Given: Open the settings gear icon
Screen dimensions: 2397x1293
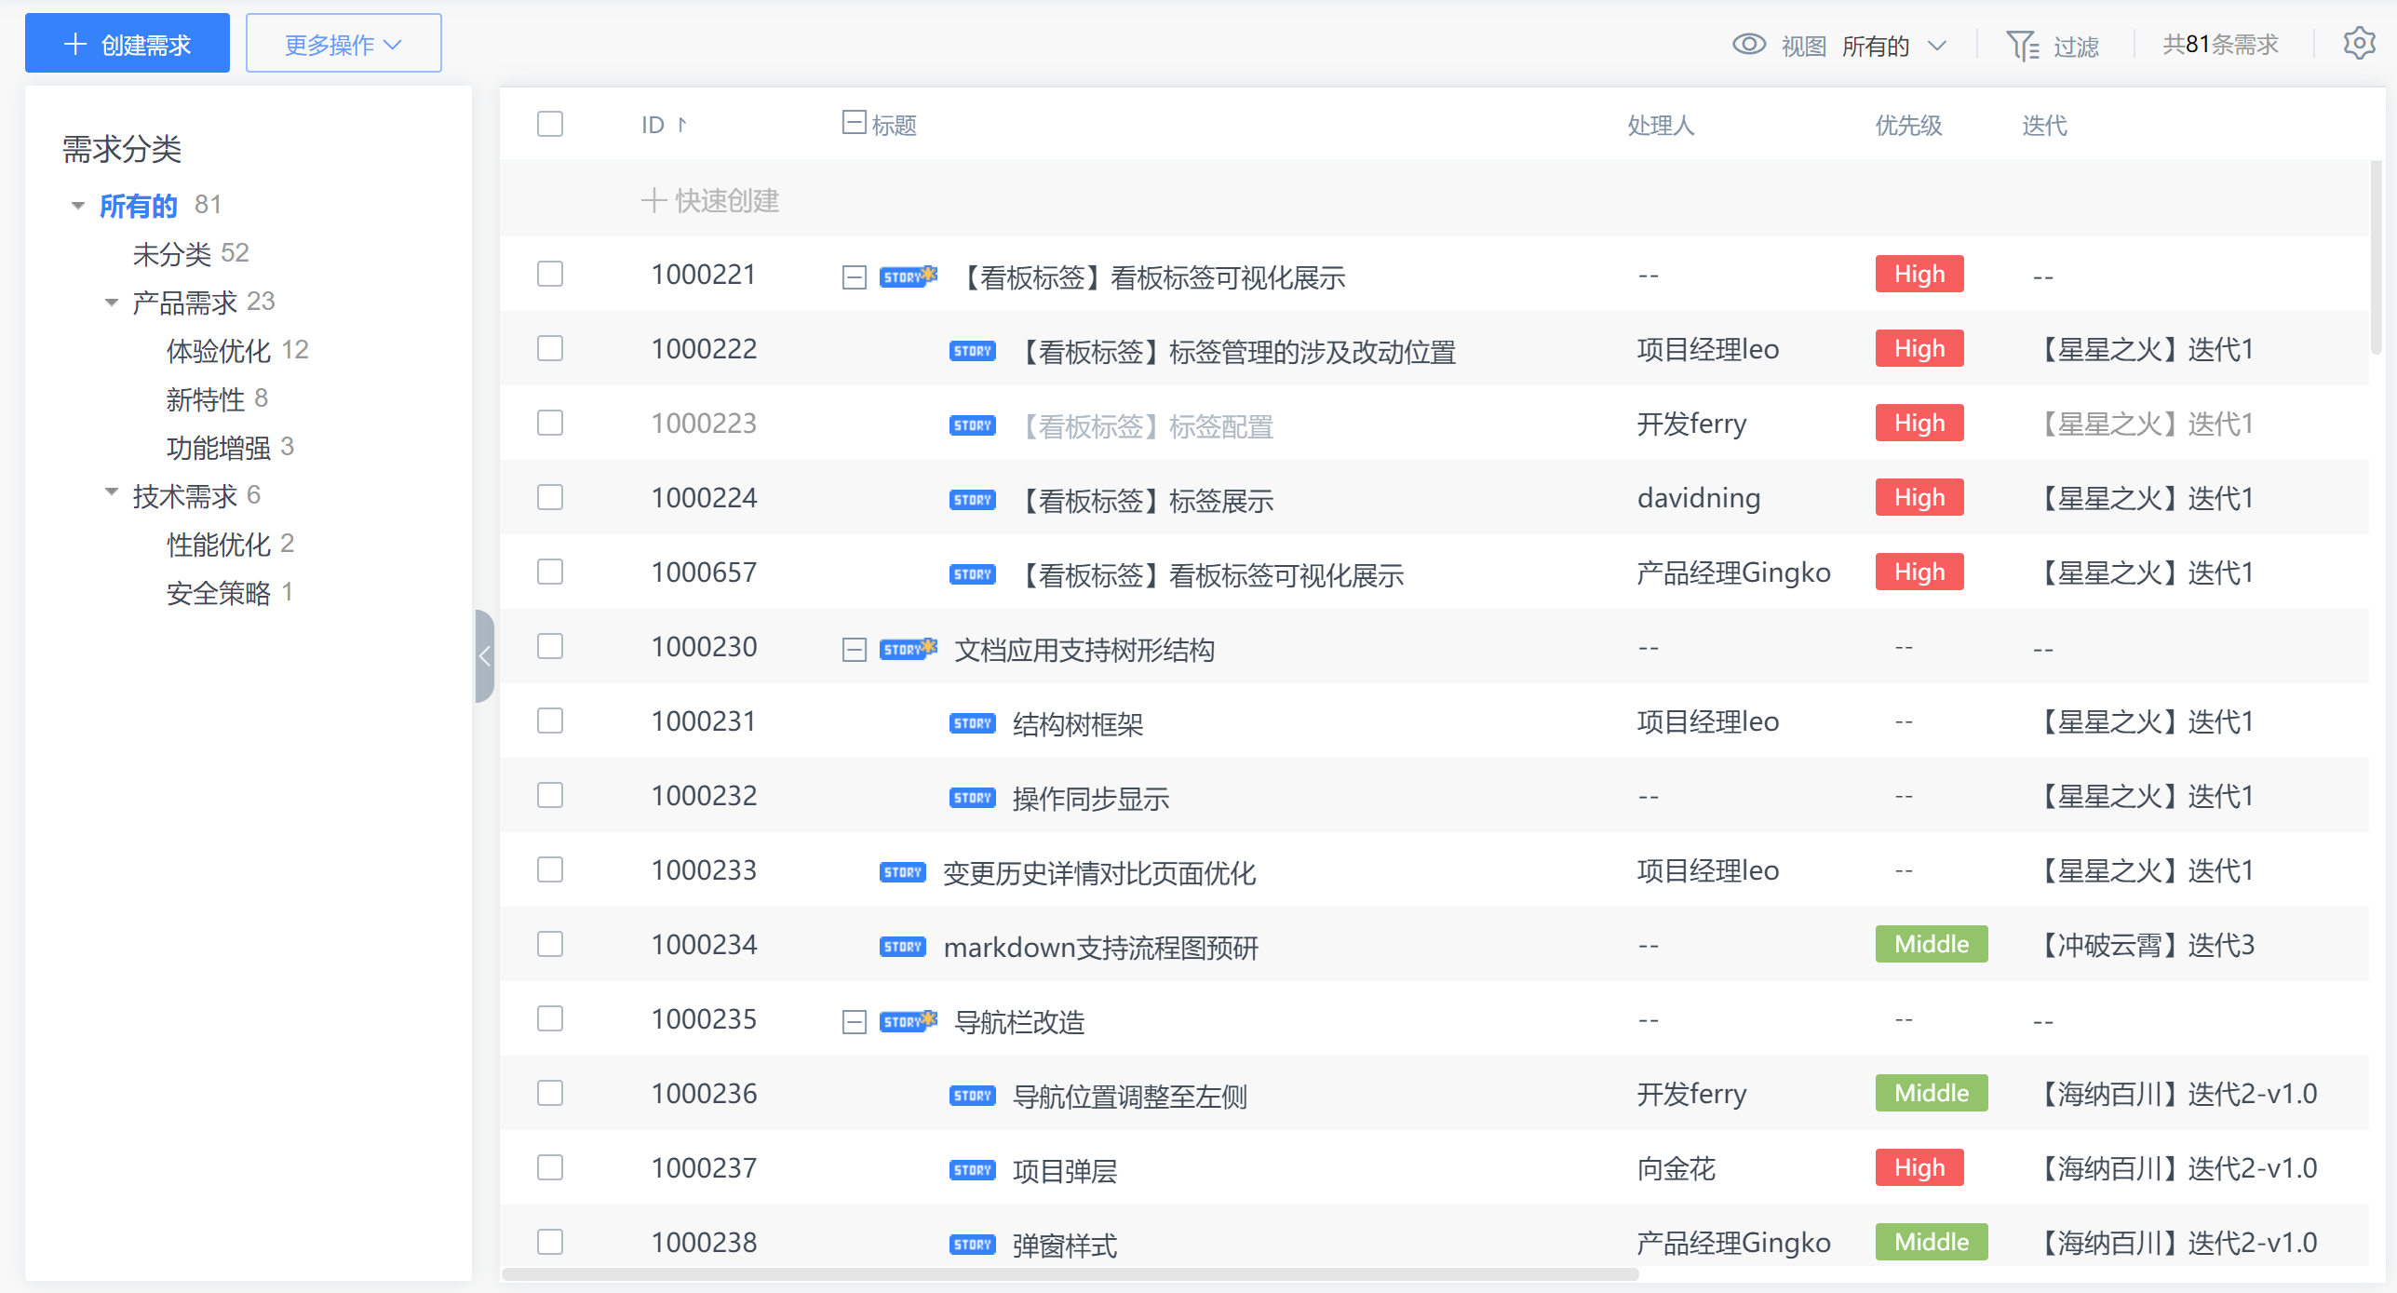Looking at the screenshot, I should click(x=2360, y=44).
